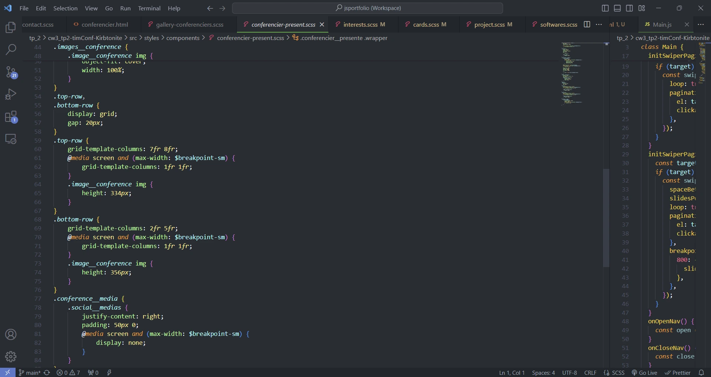Close the Main.js tab
Screen dimensions: 711x377
point(687,24)
